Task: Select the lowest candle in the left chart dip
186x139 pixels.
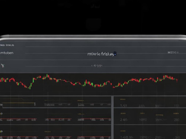Action: (x=30, y=87)
